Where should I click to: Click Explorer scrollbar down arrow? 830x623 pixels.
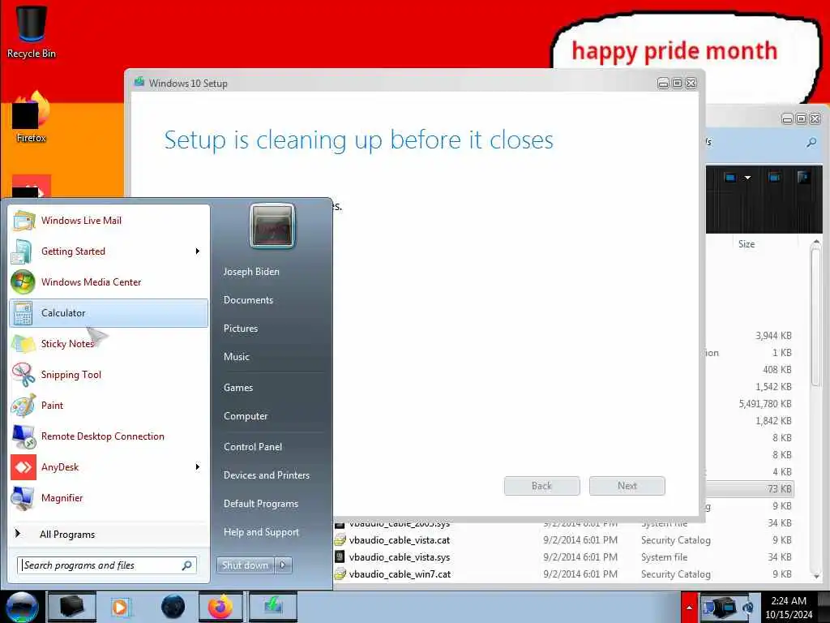[x=815, y=577]
